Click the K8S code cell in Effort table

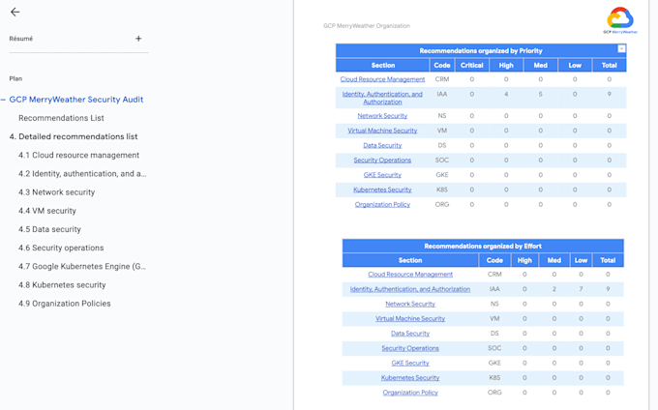[494, 378]
